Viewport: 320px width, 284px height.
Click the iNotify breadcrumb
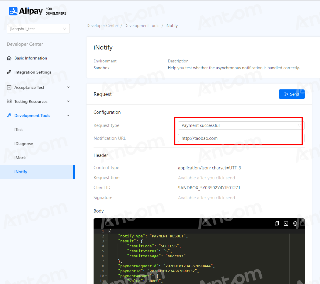pyautogui.click(x=172, y=26)
